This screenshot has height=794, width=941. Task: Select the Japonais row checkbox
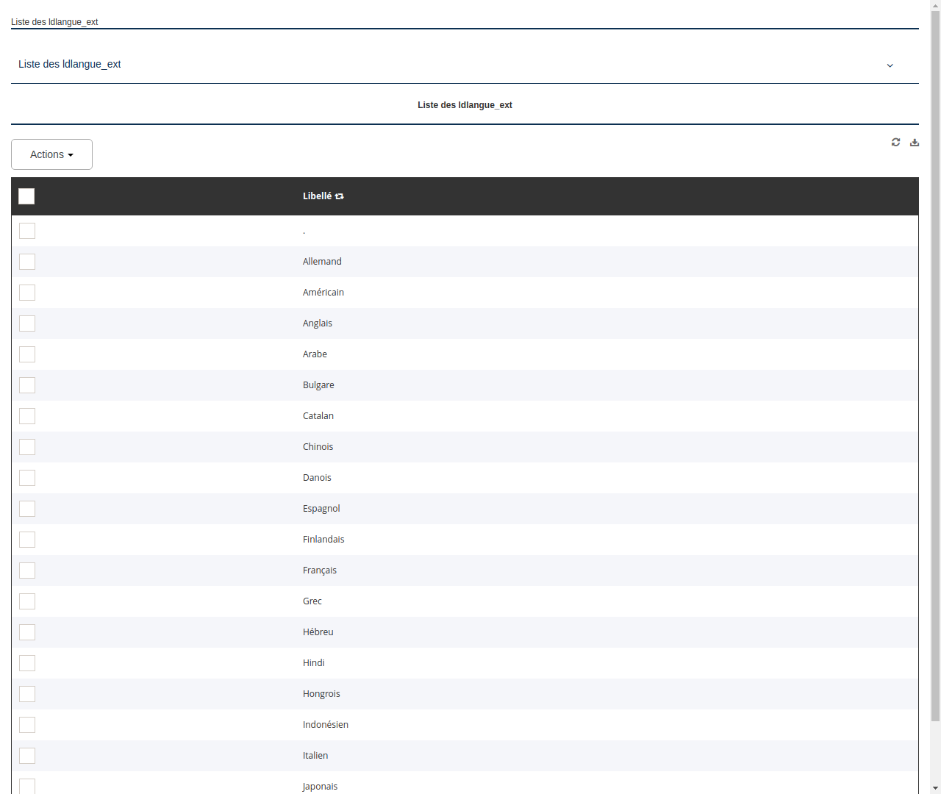[x=26, y=786]
